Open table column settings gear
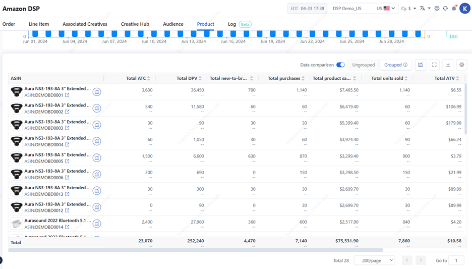This screenshot has height=269, width=472. point(461,65)
